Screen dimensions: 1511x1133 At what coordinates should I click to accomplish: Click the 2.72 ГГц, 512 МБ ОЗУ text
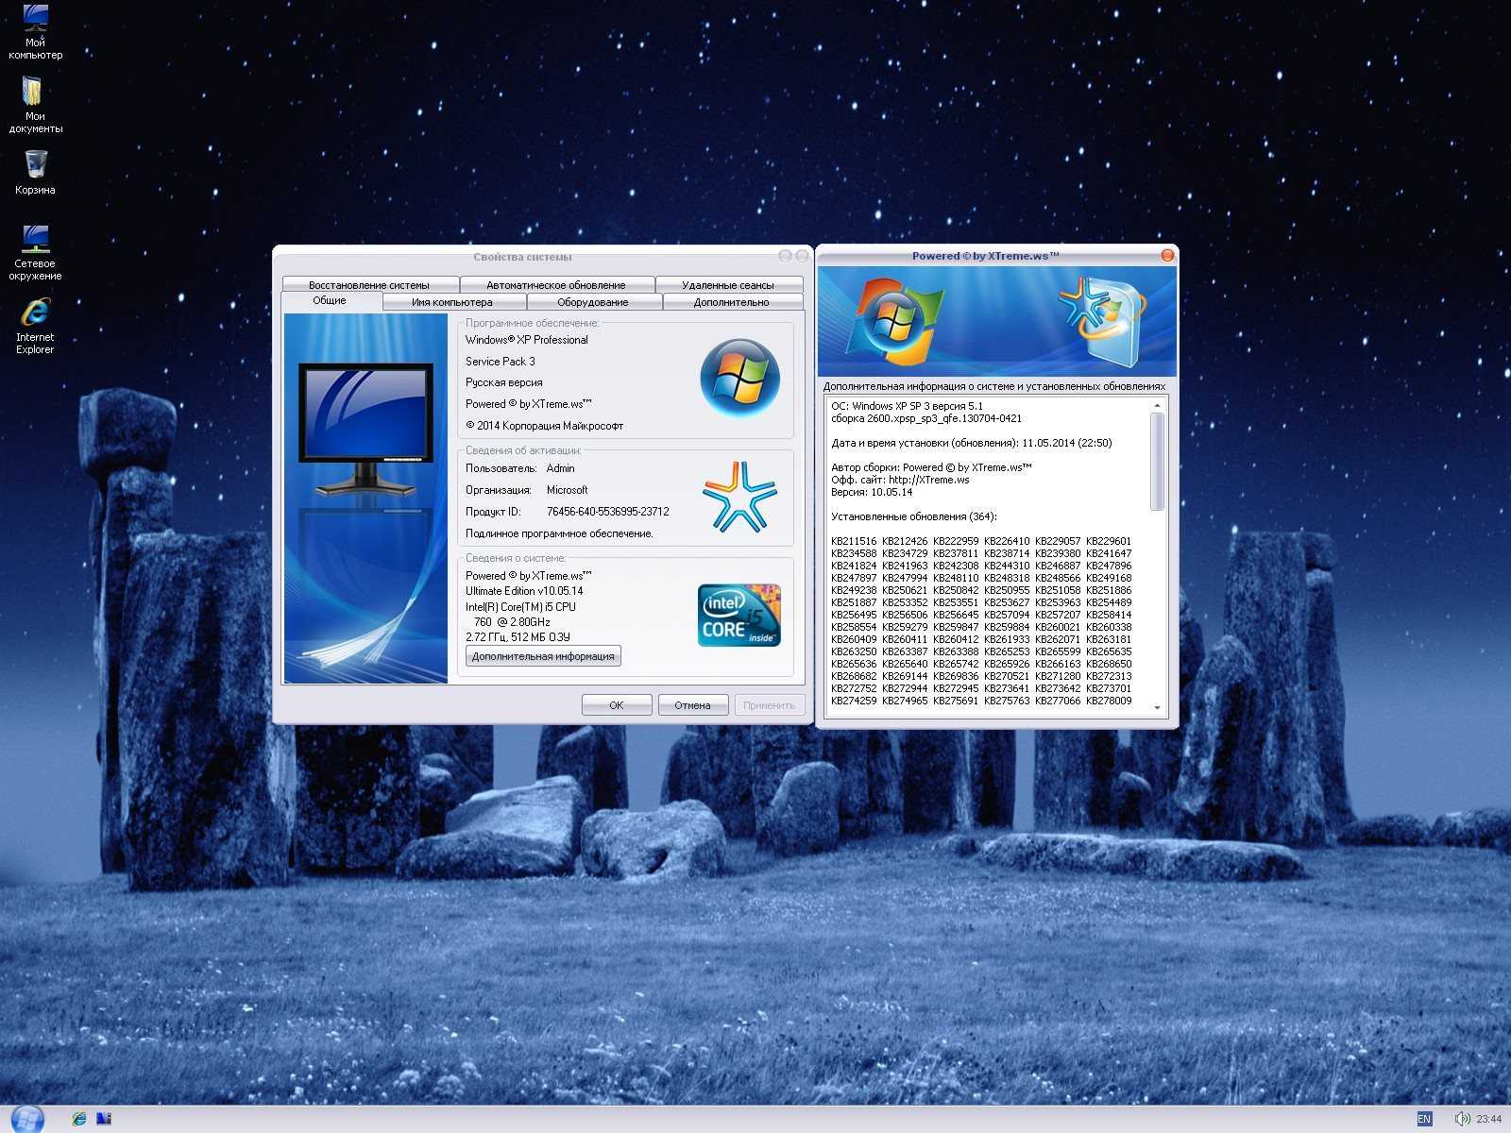tap(518, 637)
